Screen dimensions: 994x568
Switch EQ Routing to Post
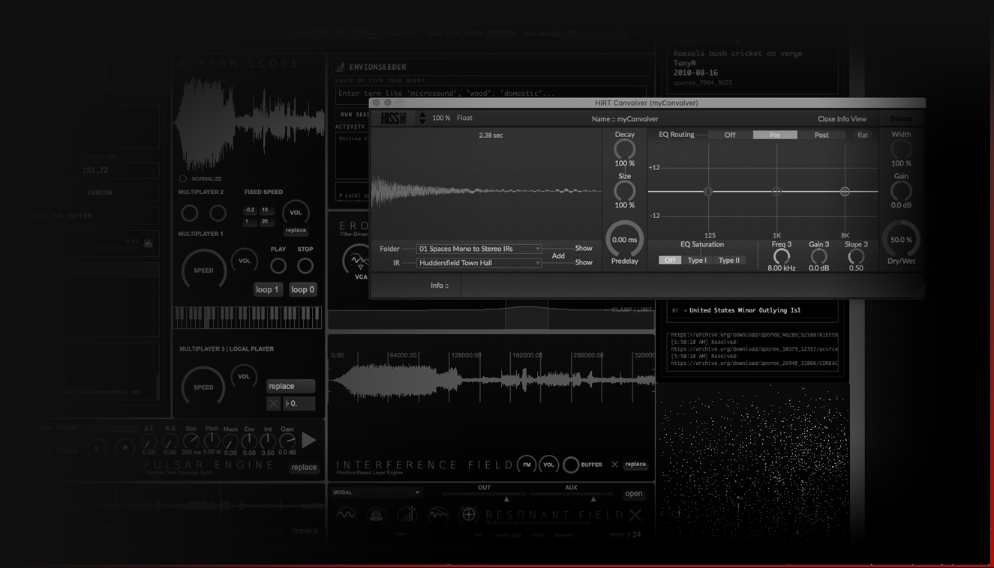click(x=821, y=135)
